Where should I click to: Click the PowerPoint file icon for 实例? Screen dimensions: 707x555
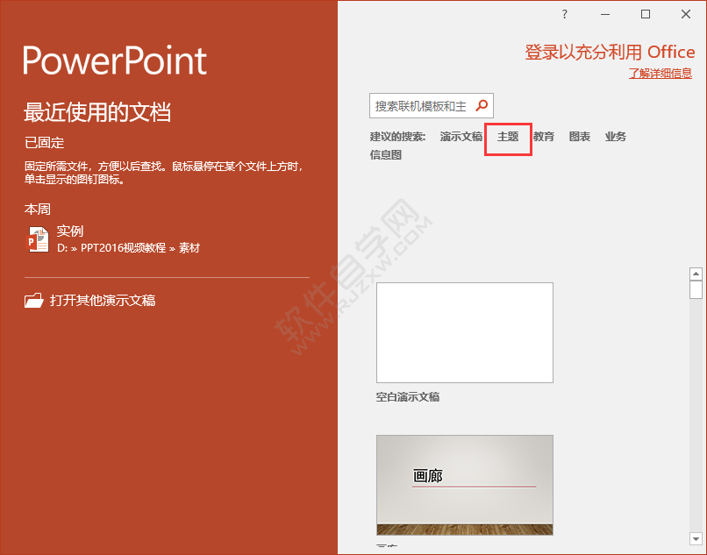tap(38, 239)
